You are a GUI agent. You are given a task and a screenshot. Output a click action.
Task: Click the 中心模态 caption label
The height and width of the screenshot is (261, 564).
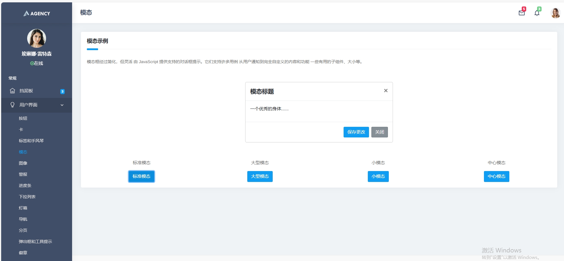click(497, 163)
